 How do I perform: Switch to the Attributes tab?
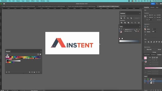tap(153, 55)
